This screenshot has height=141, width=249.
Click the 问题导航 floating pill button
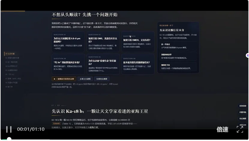tap(243, 112)
